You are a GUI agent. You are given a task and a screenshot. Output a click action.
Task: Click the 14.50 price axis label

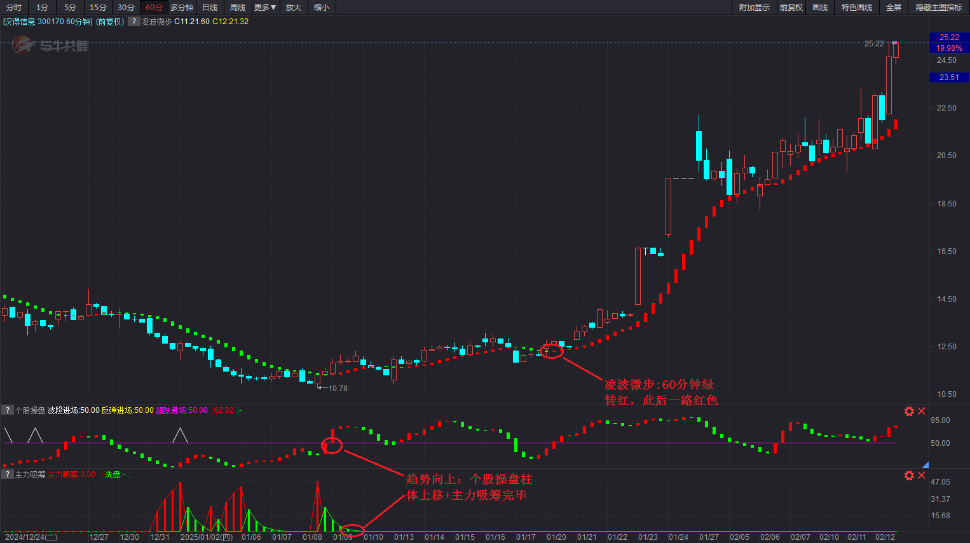pyautogui.click(x=946, y=299)
